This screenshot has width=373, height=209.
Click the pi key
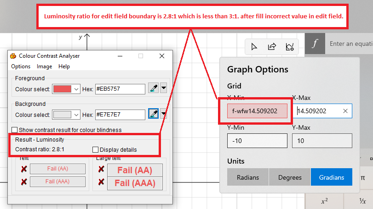[x=362, y=178]
